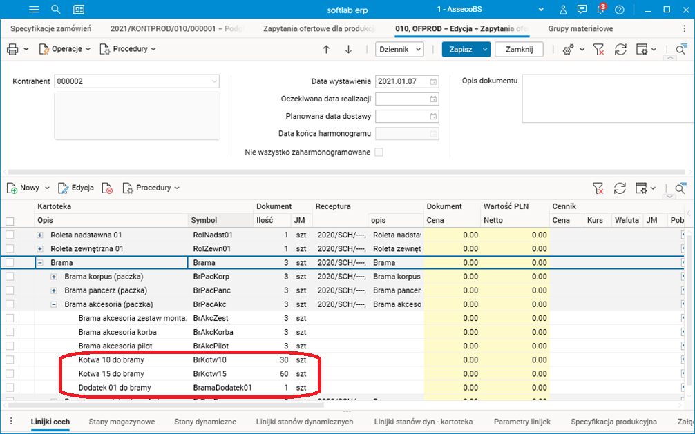Open the bottom tabs three-dot menu
Image resolution: width=695 pixels, height=434 pixels.
(x=11, y=421)
